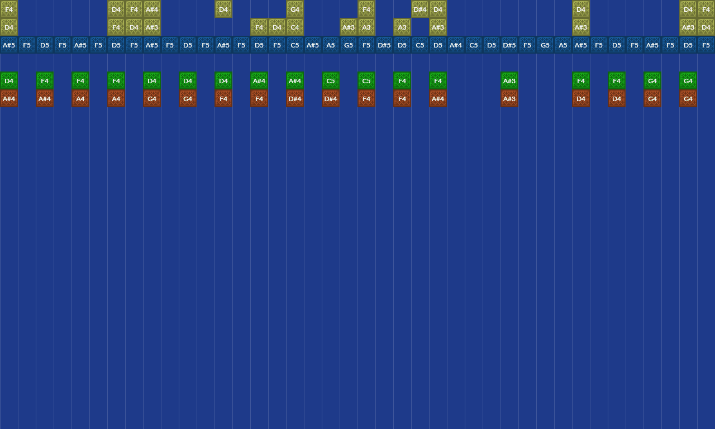This screenshot has height=429, width=715.
Task: Click the olive A#4 note block
Action: tap(152, 9)
